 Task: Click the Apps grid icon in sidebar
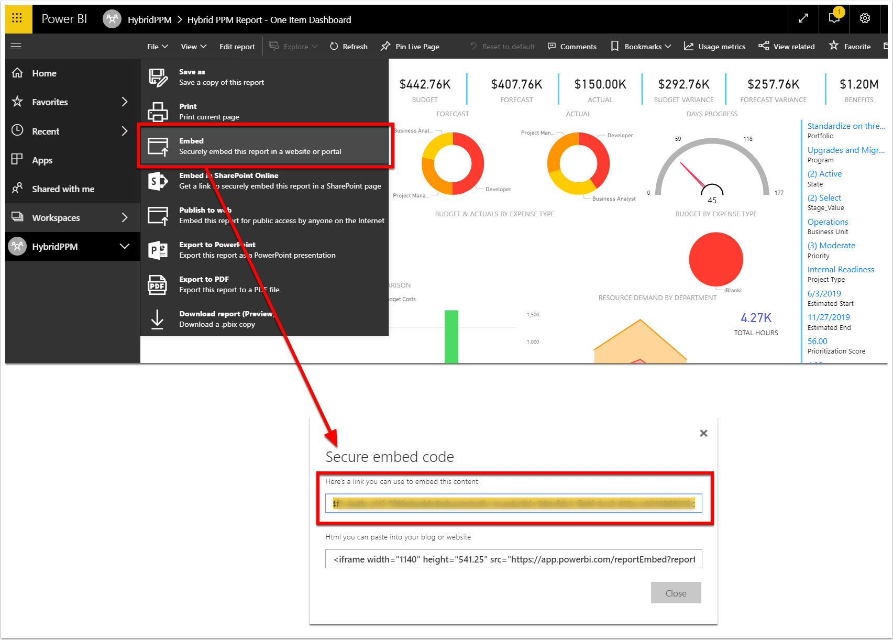(x=17, y=159)
